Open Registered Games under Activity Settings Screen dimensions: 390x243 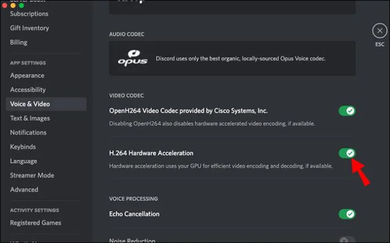click(36, 223)
